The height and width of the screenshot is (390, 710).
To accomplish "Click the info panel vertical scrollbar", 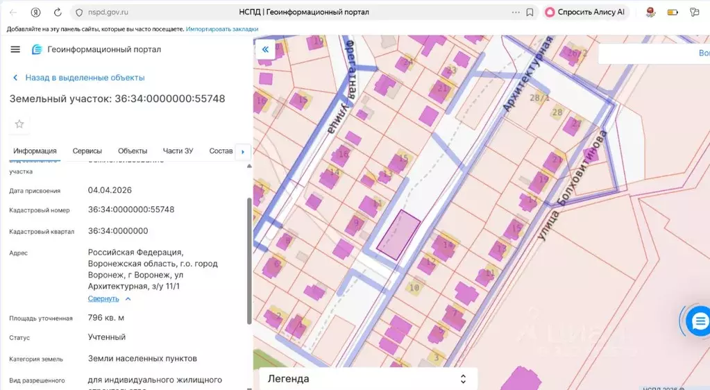I will click(249, 261).
